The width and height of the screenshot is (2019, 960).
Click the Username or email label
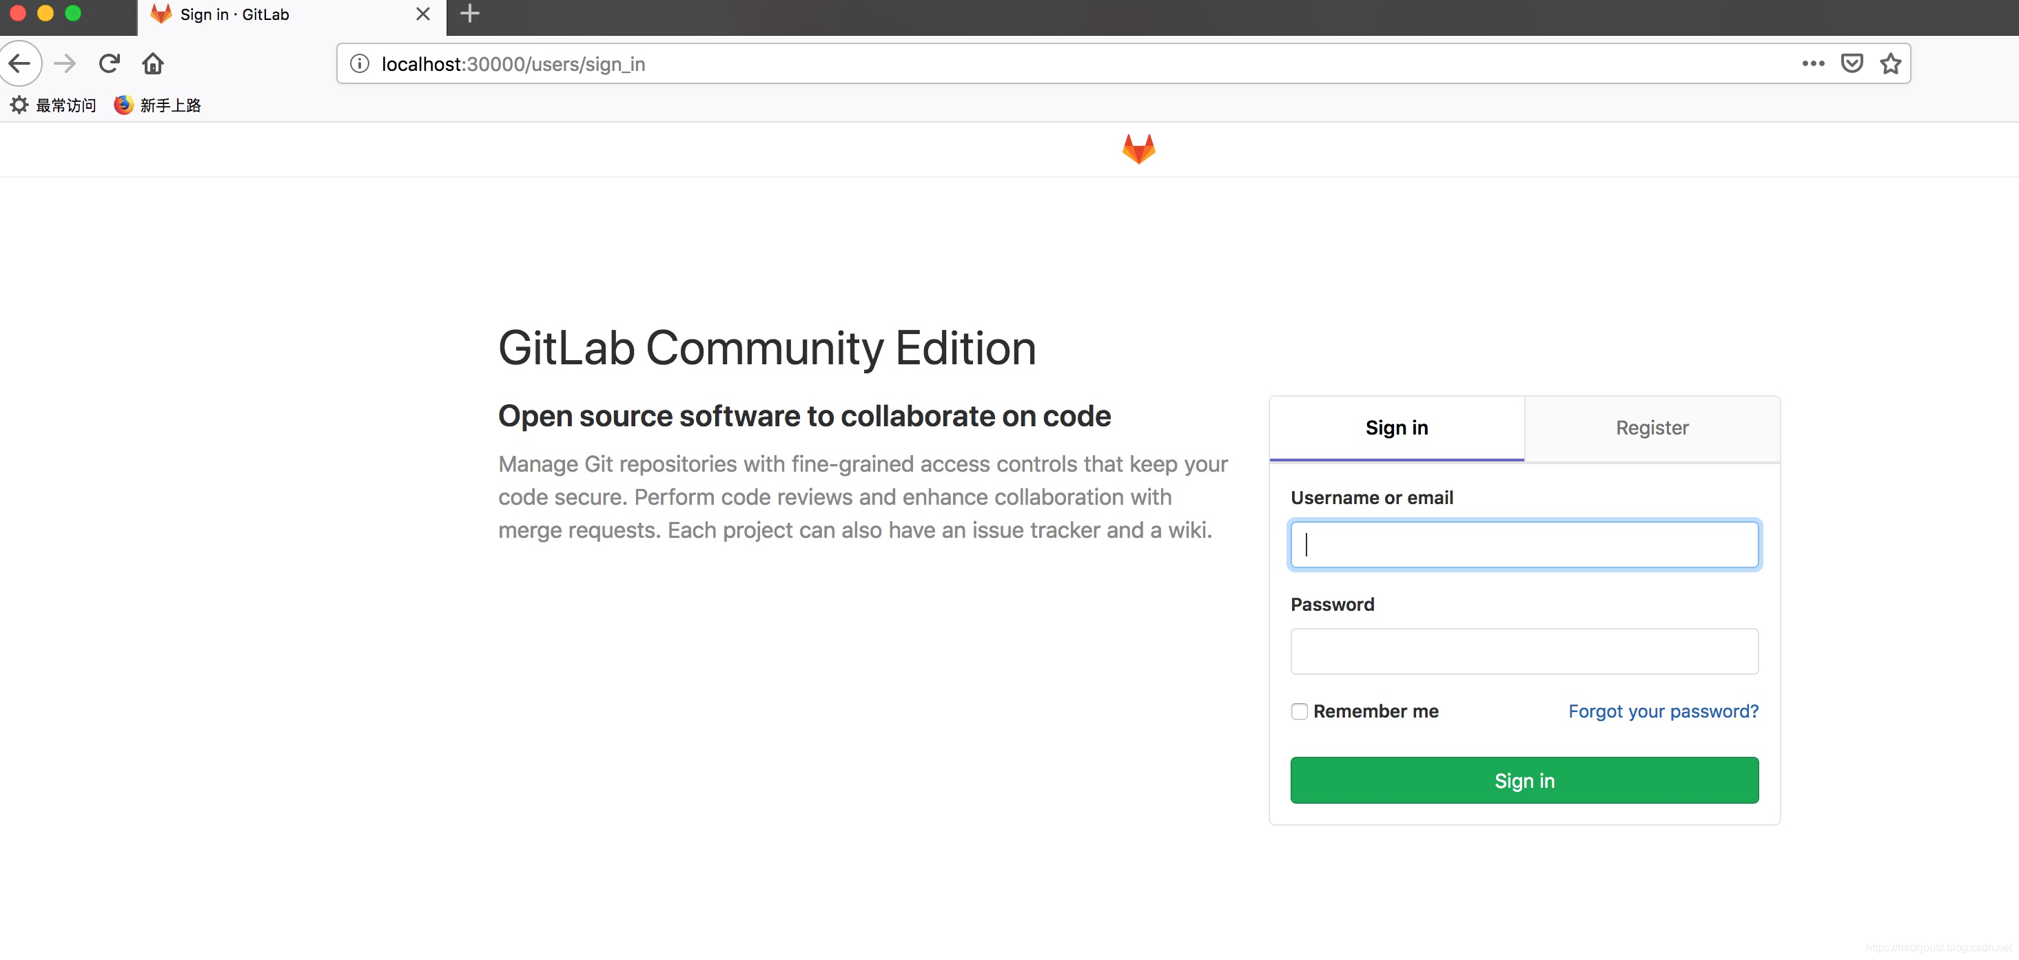[1371, 497]
